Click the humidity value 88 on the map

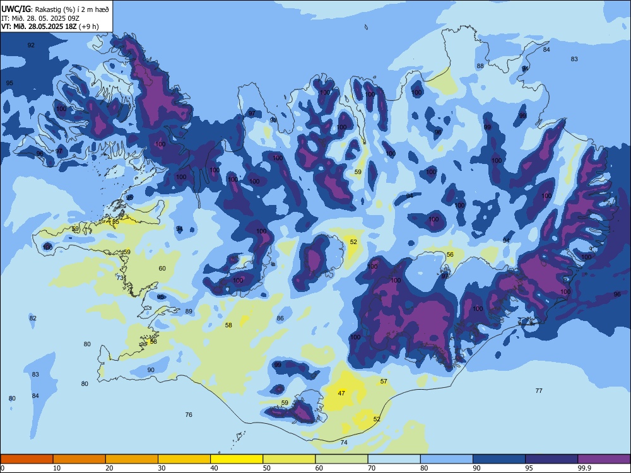tap(480, 66)
